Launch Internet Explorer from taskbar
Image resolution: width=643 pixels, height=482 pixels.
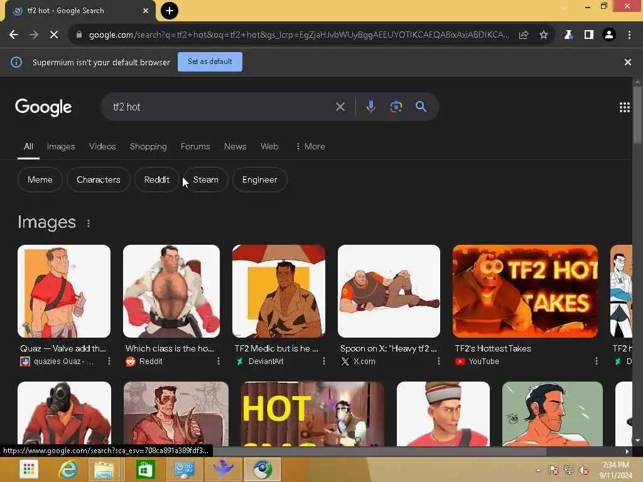click(68, 469)
